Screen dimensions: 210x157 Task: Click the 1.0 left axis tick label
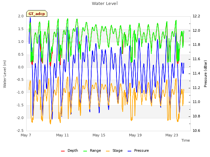click(21, 42)
